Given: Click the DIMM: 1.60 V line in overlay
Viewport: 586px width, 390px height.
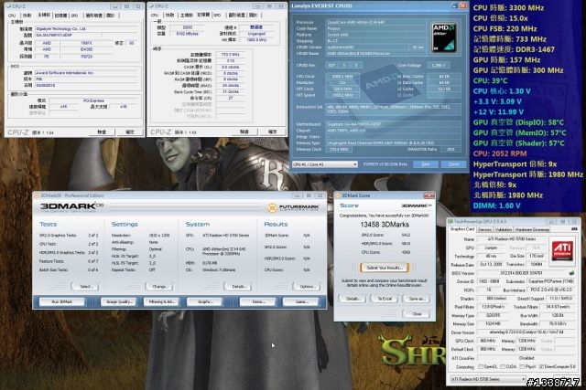Looking at the screenshot, I should 496,206.
